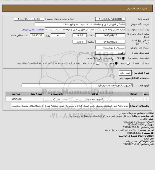Image resolution: width=155 pixels, height=170 pixels.
Task: Click the ردیف column header
Action: point(146,94)
